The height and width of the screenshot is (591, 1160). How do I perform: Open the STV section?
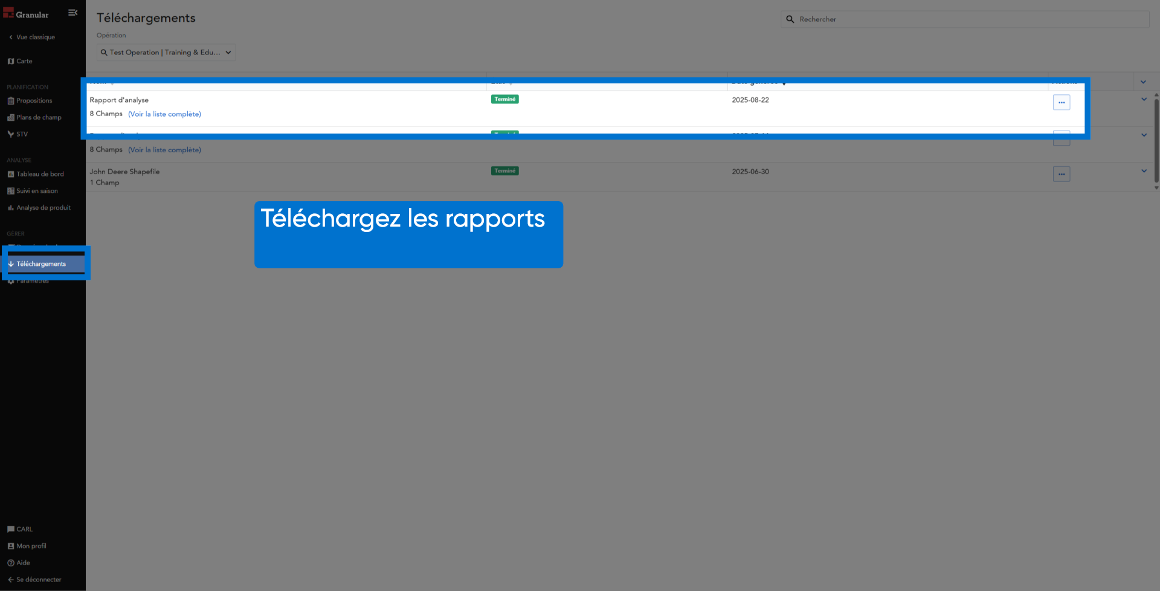(x=18, y=134)
